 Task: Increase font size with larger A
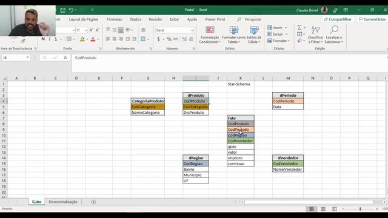92,30
